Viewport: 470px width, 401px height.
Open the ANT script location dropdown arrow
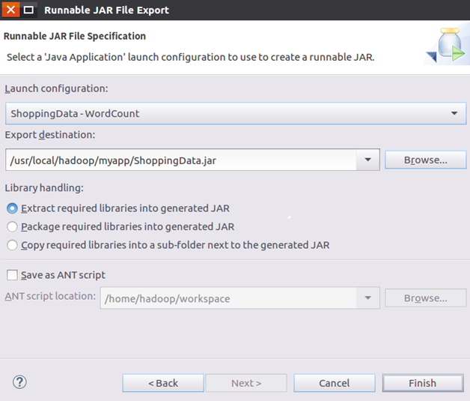[367, 298]
